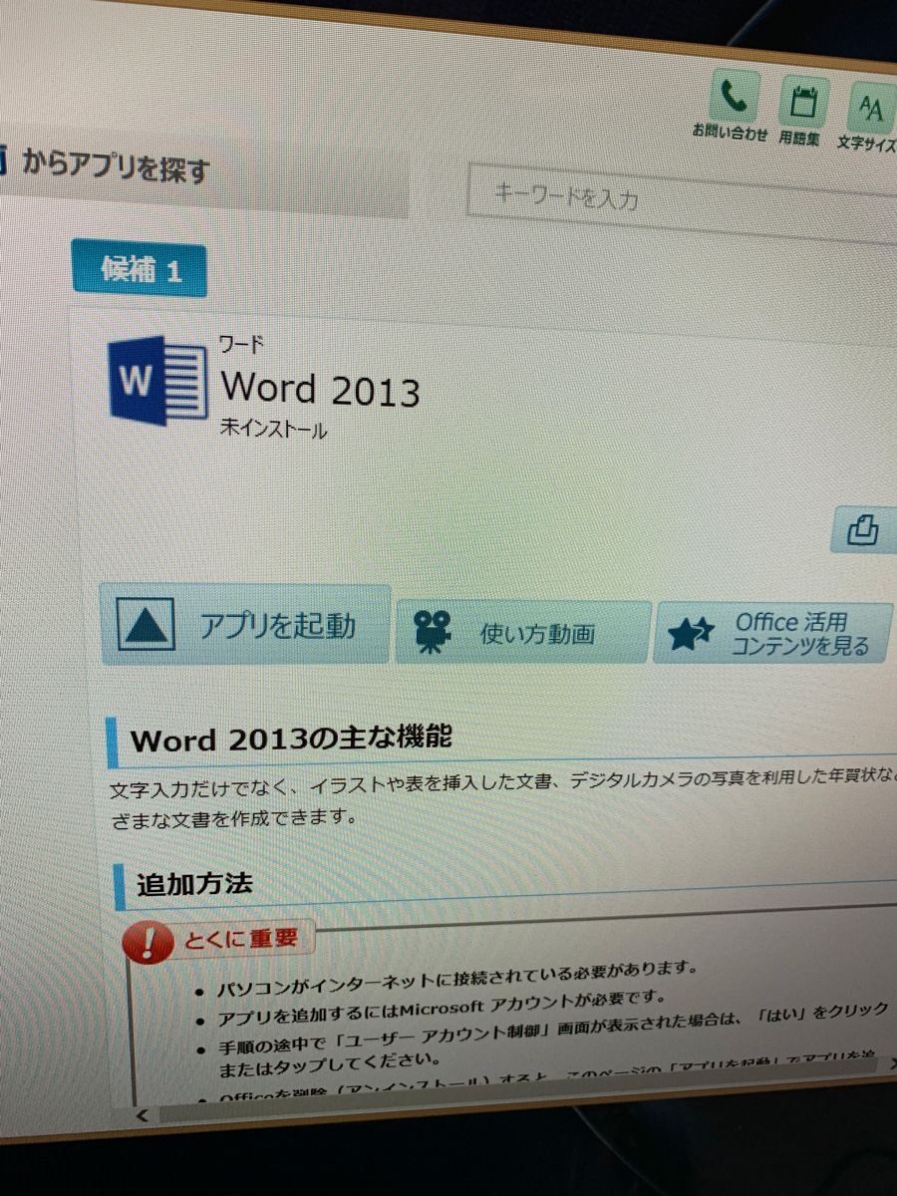
Task: Click the お問い合わせ phone icon
Action: (x=734, y=99)
